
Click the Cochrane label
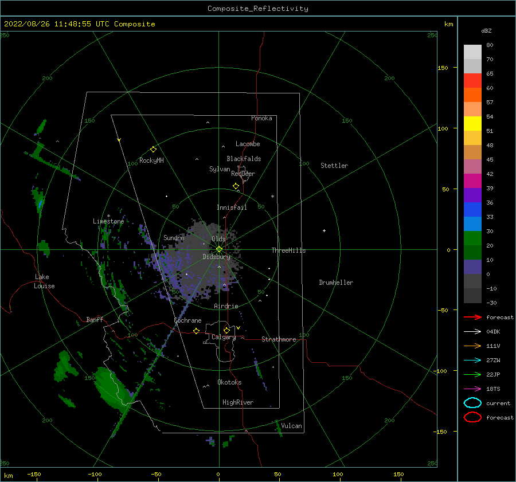(x=187, y=320)
